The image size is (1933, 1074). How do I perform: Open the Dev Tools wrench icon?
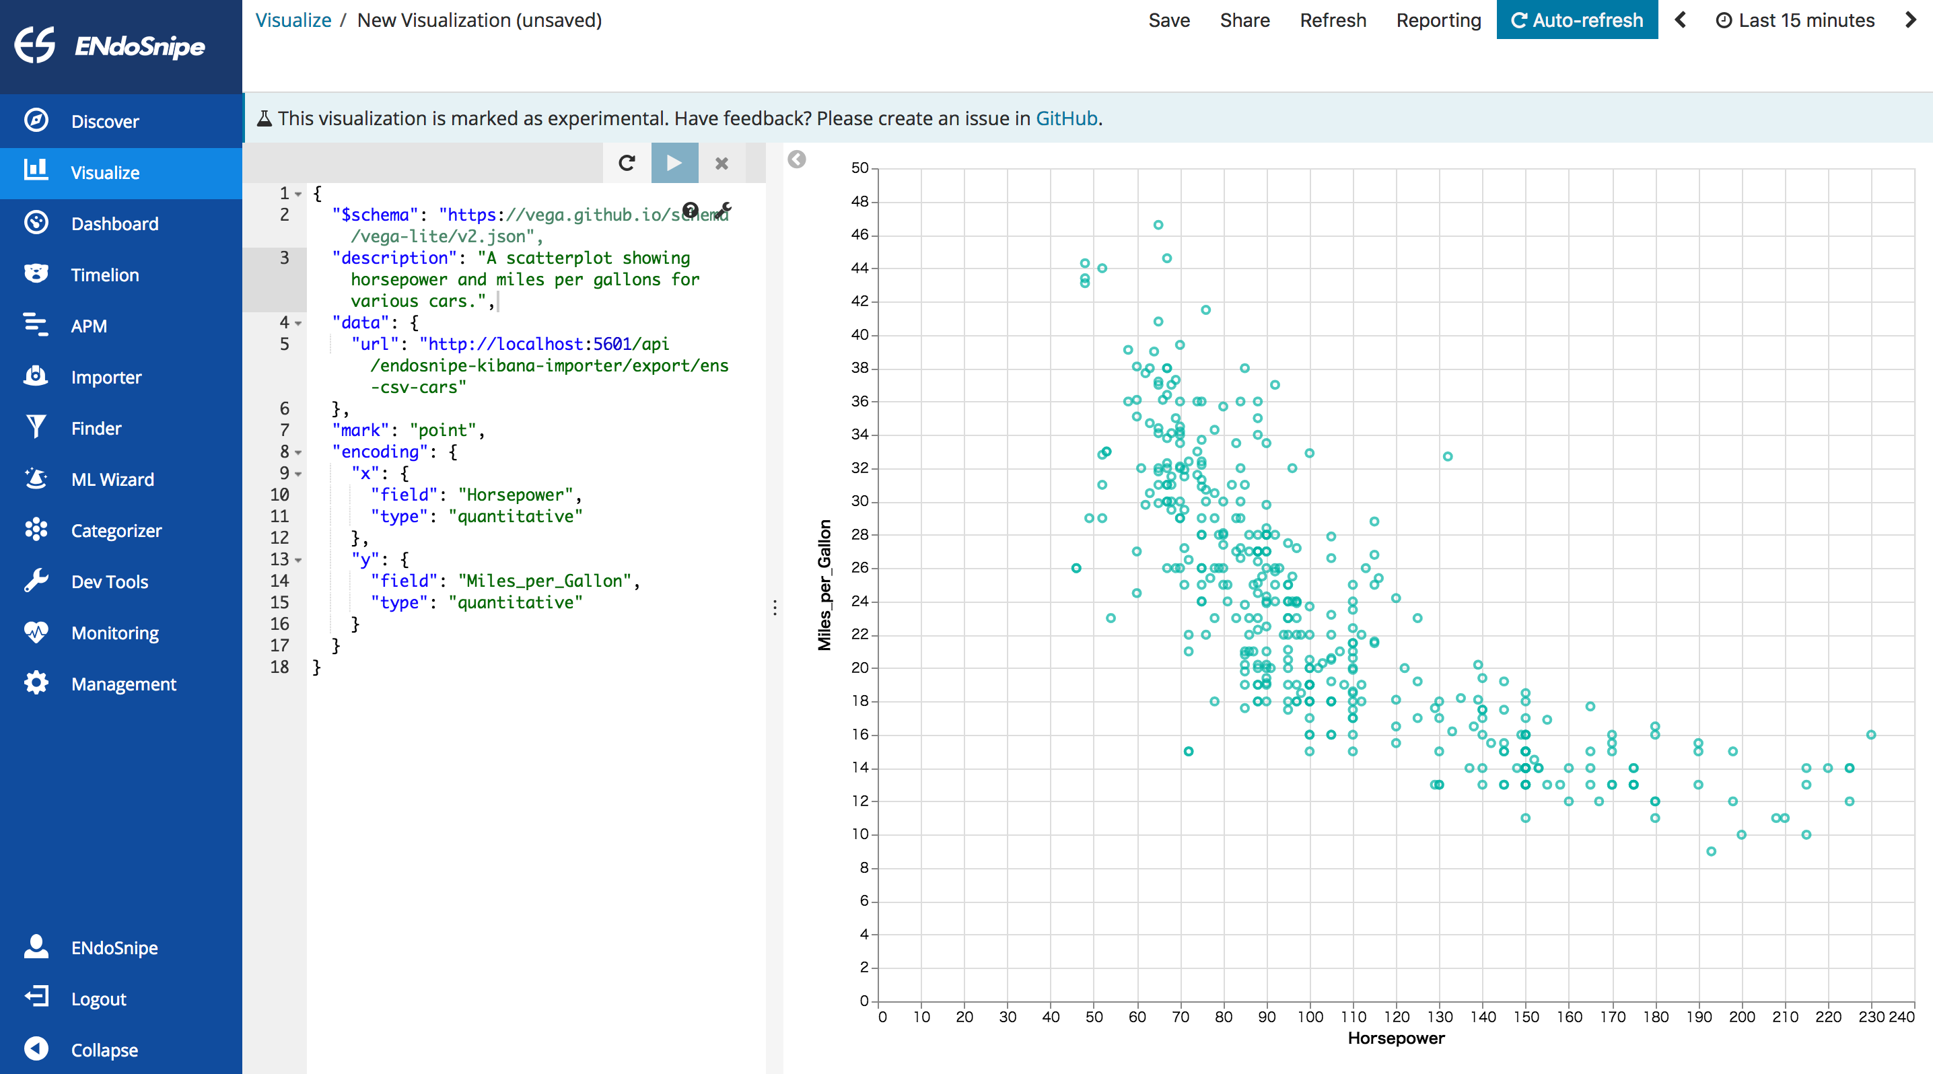tap(36, 581)
